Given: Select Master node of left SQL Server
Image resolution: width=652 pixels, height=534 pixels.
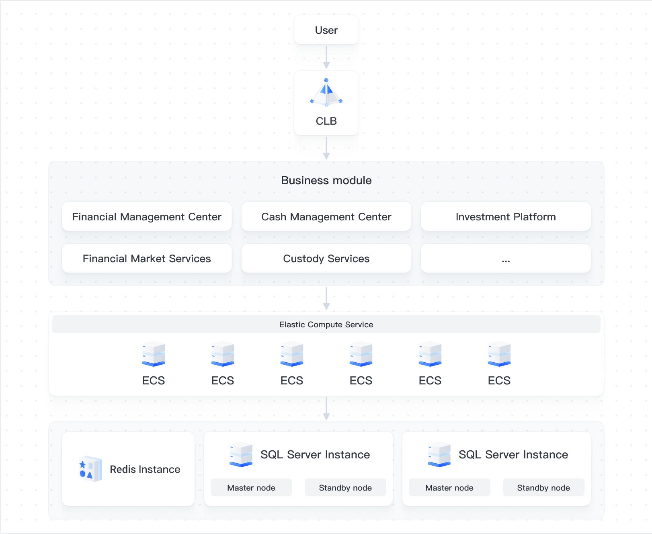Looking at the screenshot, I should (x=251, y=488).
